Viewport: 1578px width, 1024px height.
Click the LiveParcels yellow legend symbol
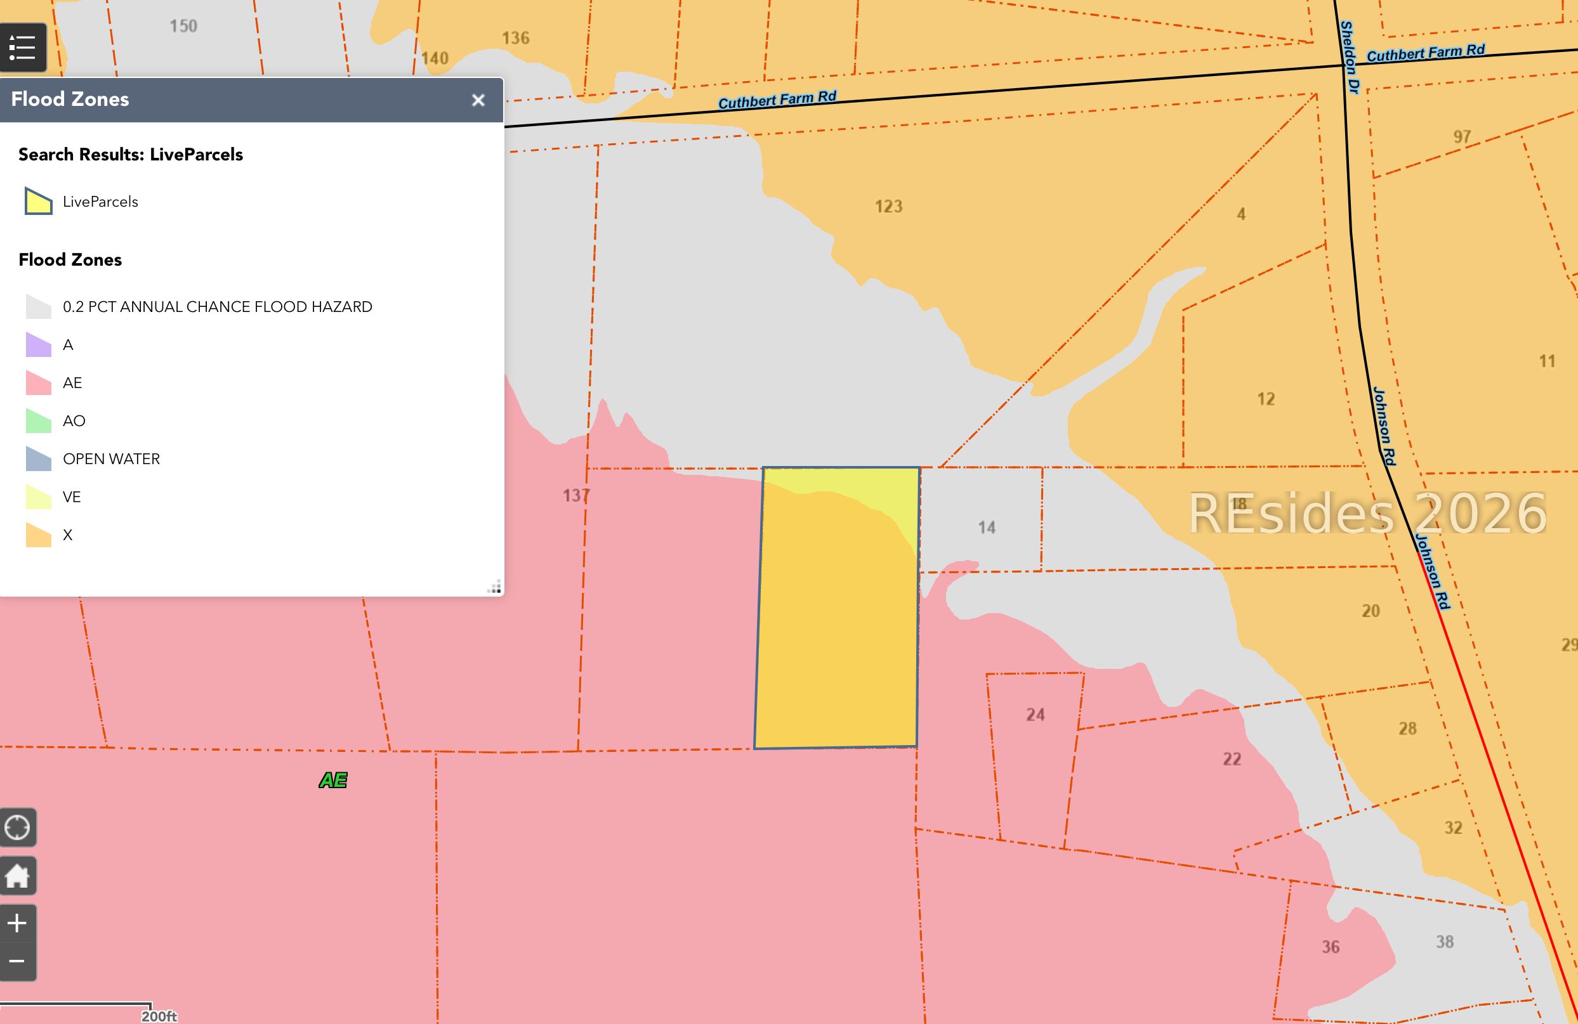(39, 202)
